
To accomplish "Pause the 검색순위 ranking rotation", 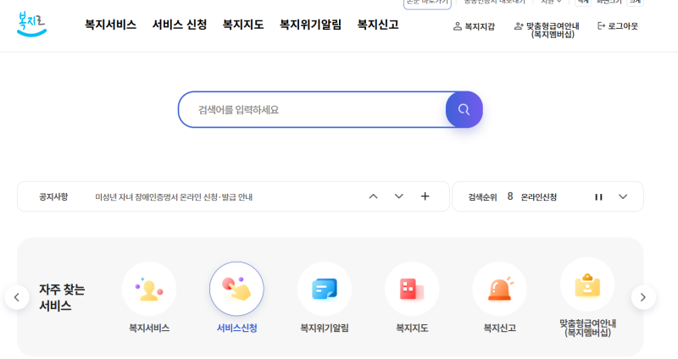I will [598, 197].
